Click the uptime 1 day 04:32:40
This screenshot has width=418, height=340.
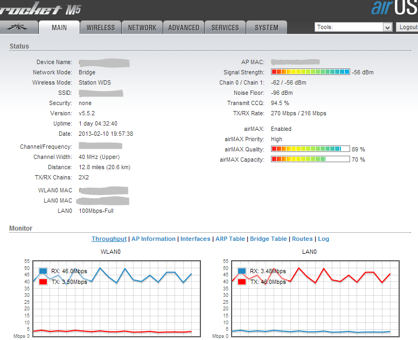pyautogui.click(x=98, y=124)
